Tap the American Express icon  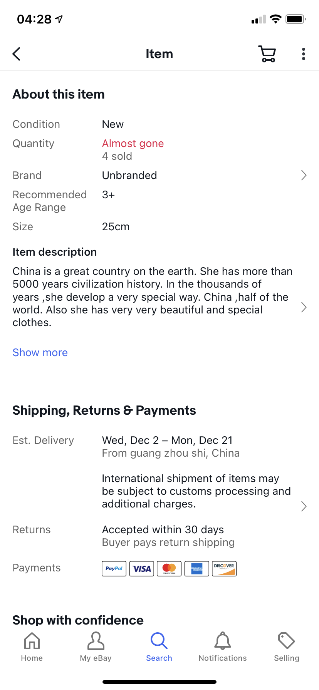click(x=197, y=569)
